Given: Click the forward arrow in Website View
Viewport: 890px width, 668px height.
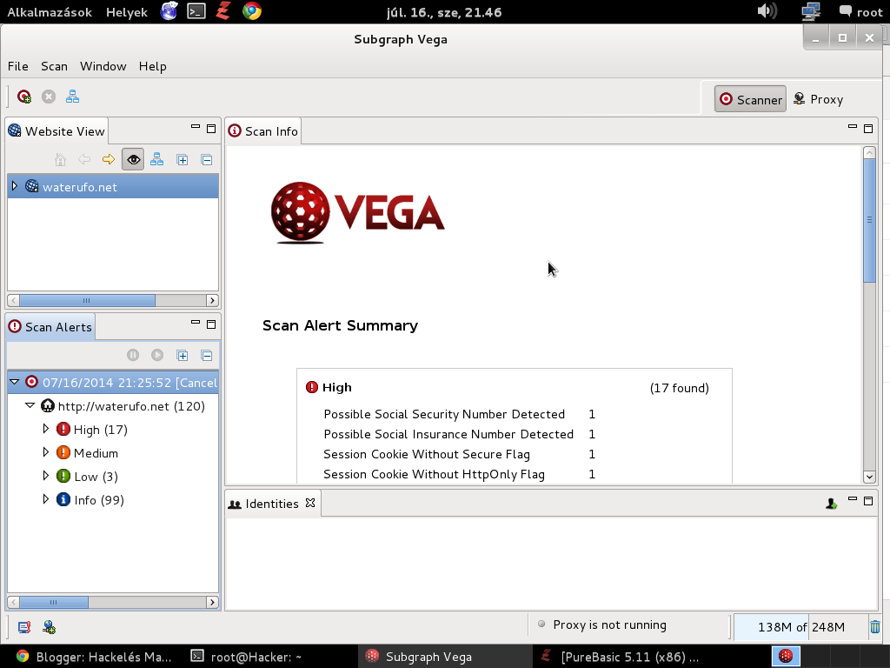Looking at the screenshot, I should (x=109, y=160).
